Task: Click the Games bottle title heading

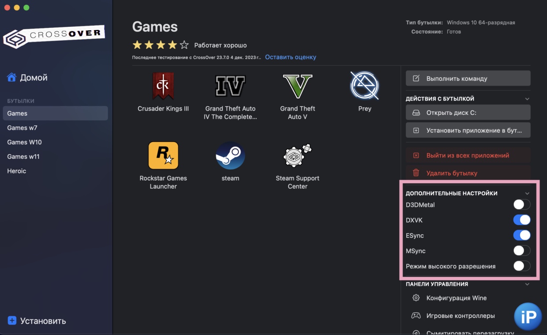Action: coord(155,27)
